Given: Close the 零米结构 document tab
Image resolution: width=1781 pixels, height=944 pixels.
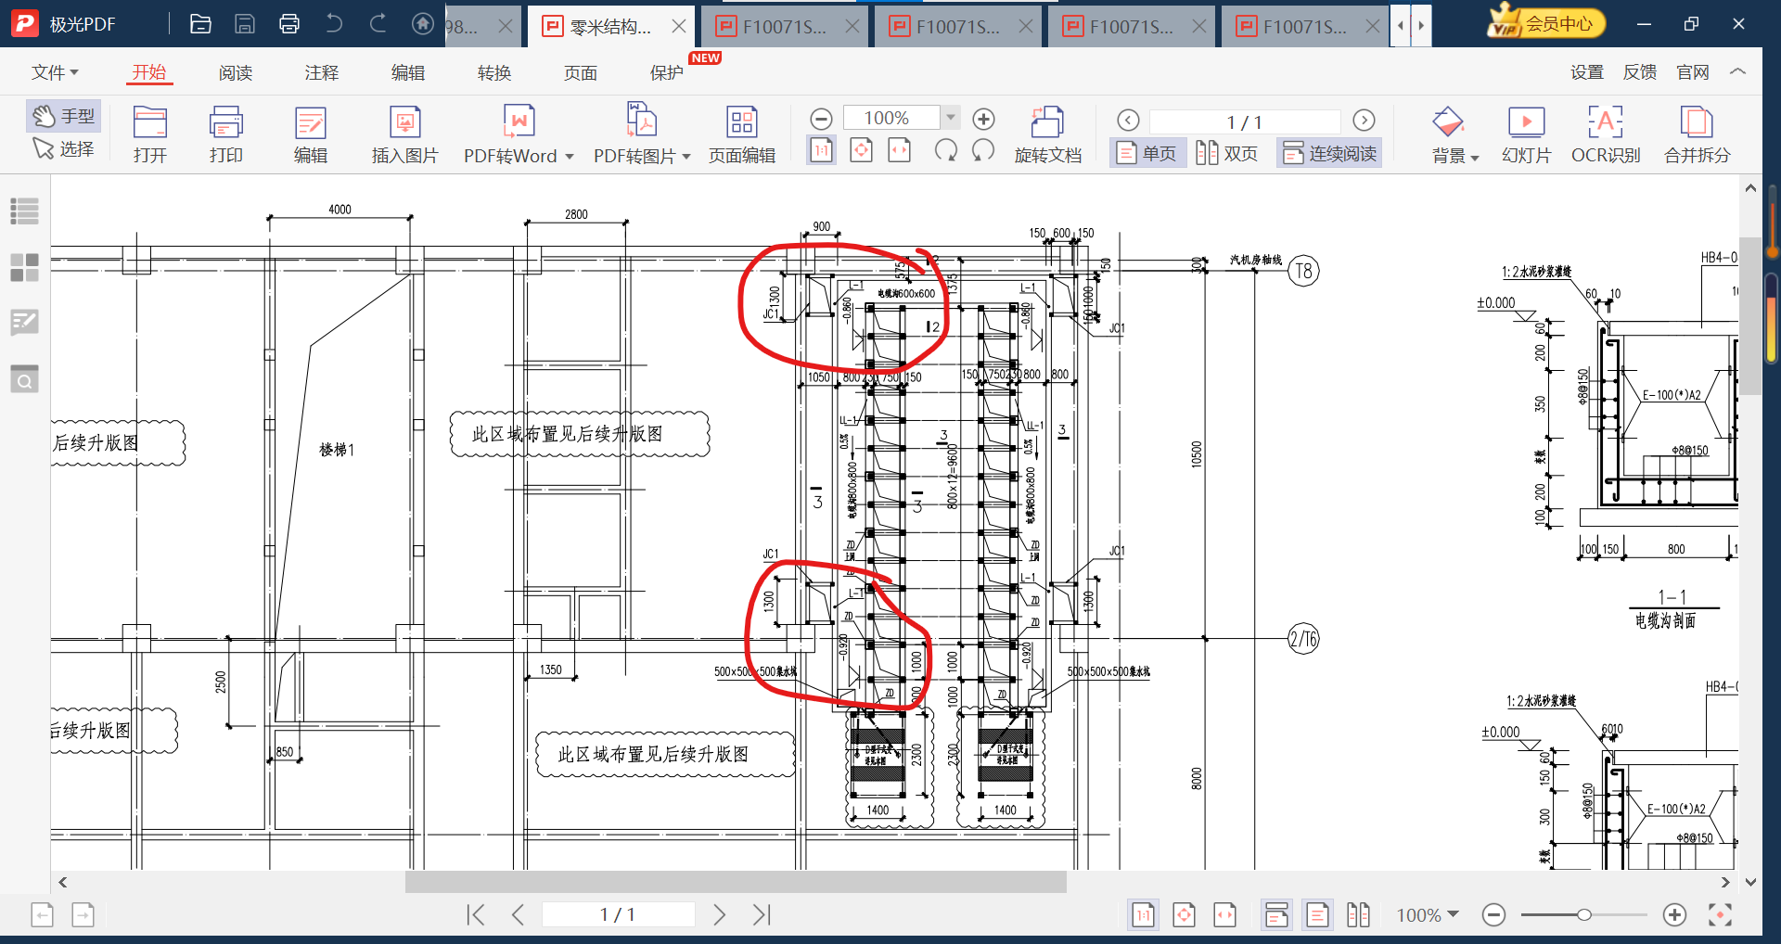Looking at the screenshot, I should click(x=679, y=27).
